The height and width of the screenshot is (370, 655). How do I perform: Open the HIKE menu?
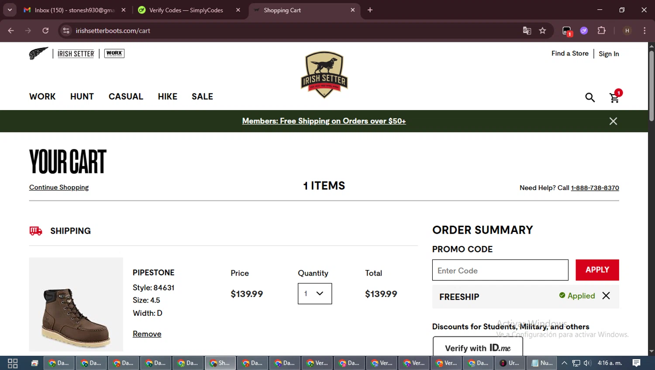coord(168,97)
